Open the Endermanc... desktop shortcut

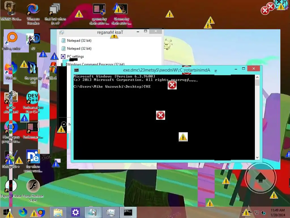(x=33, y=130)
